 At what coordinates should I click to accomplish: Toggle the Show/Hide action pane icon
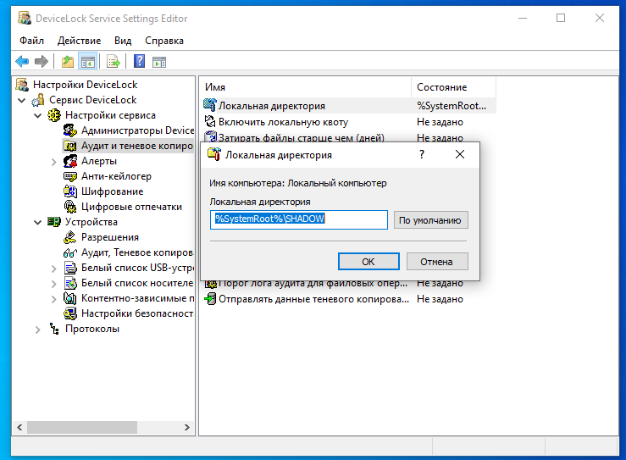click(x=159, y=62)
